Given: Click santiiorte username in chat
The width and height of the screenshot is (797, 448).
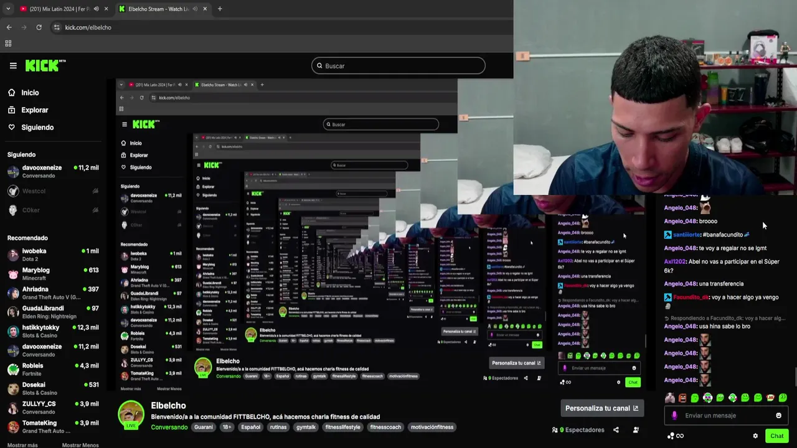Looking at the screenshot, I should [x=687, y=235].
